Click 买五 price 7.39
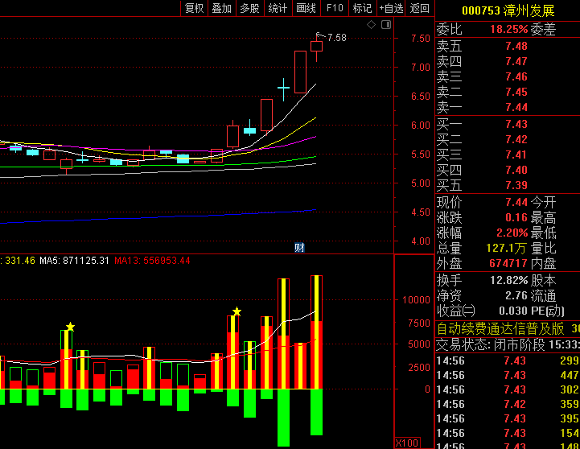 click(x=516, y=185)
